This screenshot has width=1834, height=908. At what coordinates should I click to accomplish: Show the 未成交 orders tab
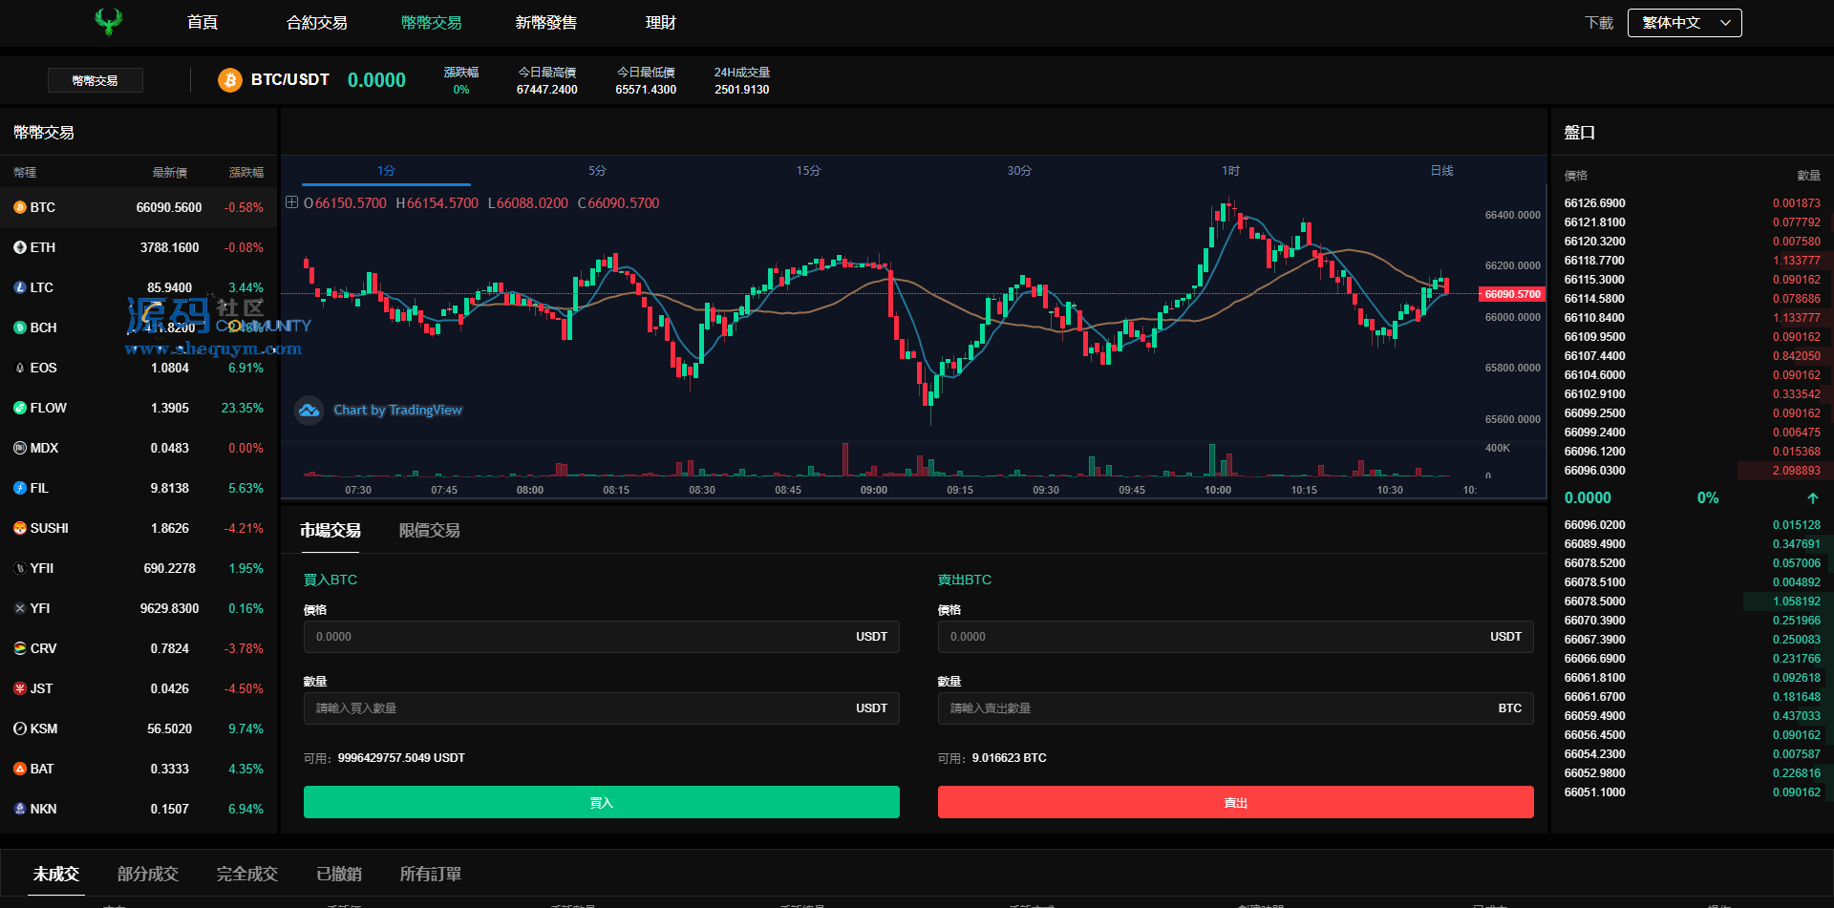pyautogui.click(x=56, y=875)
